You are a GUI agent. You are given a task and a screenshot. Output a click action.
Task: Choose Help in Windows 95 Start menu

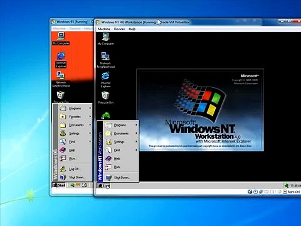coord(75,150)
